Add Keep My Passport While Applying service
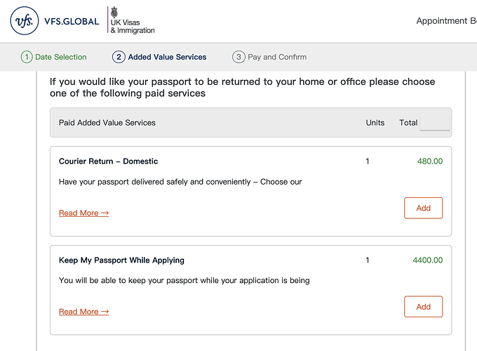The width and height of the screenshot is (477, 351). pos(423,307)
